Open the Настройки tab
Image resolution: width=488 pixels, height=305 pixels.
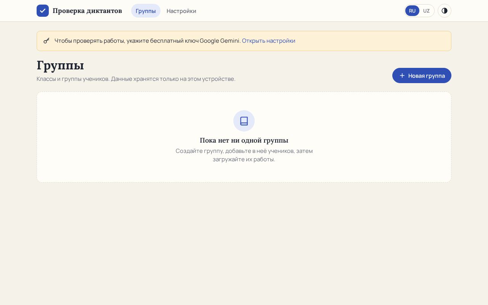[x=181, y=11]
